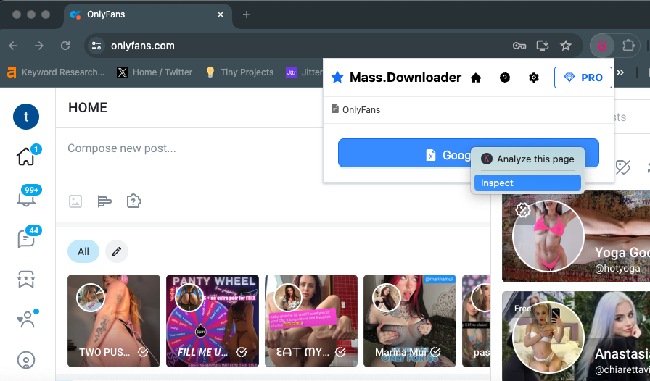The height and width of the screenshot is (381, 650).
Task: Open messages icon with 44 badge
Action: click(25, 239)
